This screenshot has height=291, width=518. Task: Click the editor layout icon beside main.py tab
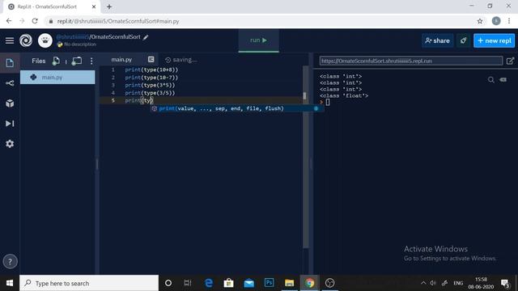pos(151,59)
